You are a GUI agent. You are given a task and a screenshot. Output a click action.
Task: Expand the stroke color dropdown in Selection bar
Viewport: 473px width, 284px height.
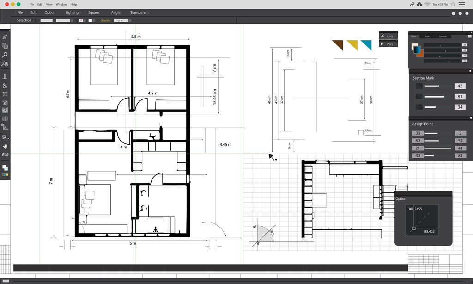pyautogui.click(x=72, y=20)
